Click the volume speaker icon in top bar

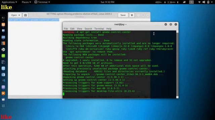point(204,2)
